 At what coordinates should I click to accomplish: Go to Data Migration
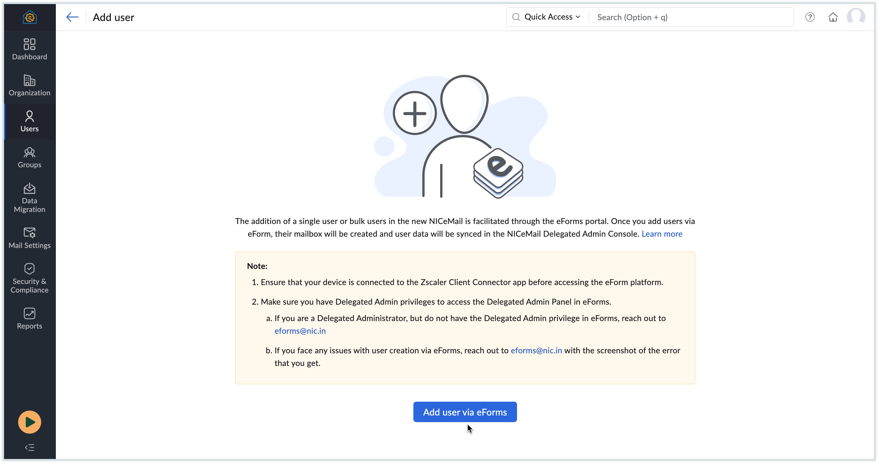pyautogui.click(x=30, y=198)
